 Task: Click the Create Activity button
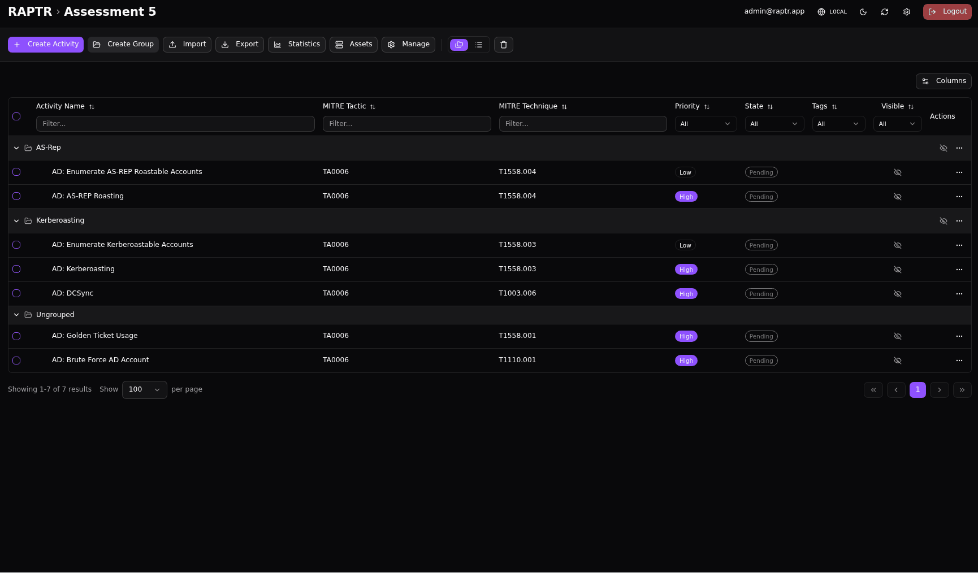pyautogui.click(x=46, y=45)
